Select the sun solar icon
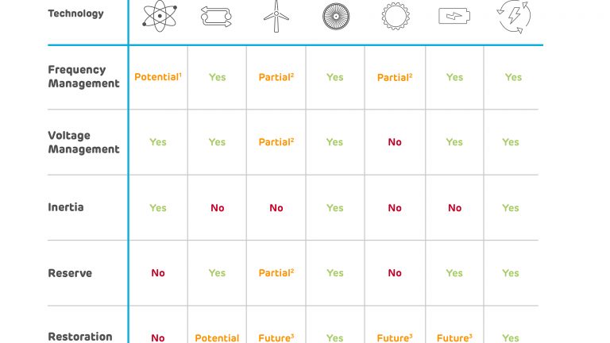The image size is (610, 343). click(x=394, y=16)
